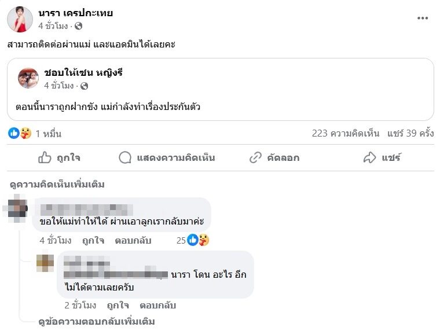440x331 pixels.
Task: Click the globe privacy icon under นารา เครปกะเทย
Action: pos(79,26)
